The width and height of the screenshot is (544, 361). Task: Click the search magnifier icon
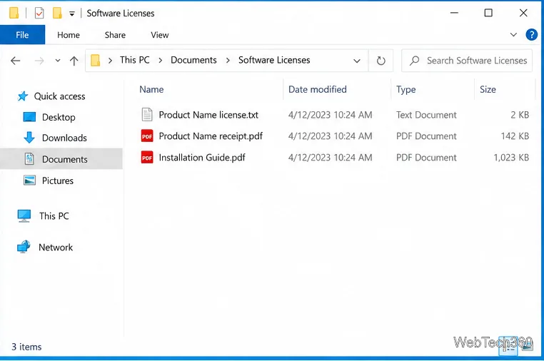point(414,61)
